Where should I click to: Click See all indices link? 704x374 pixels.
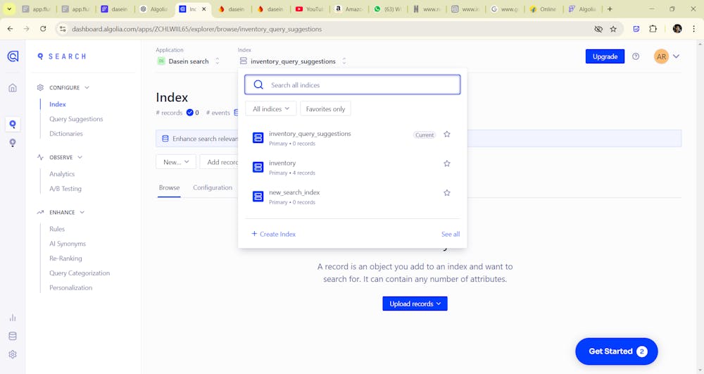tap(451, 234)
